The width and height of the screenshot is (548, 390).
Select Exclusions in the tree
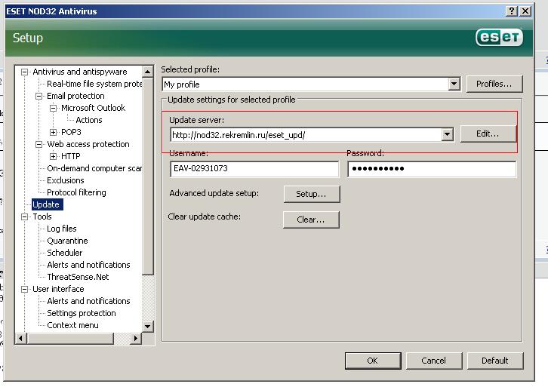pyautogui.click(x=66, y=180)
